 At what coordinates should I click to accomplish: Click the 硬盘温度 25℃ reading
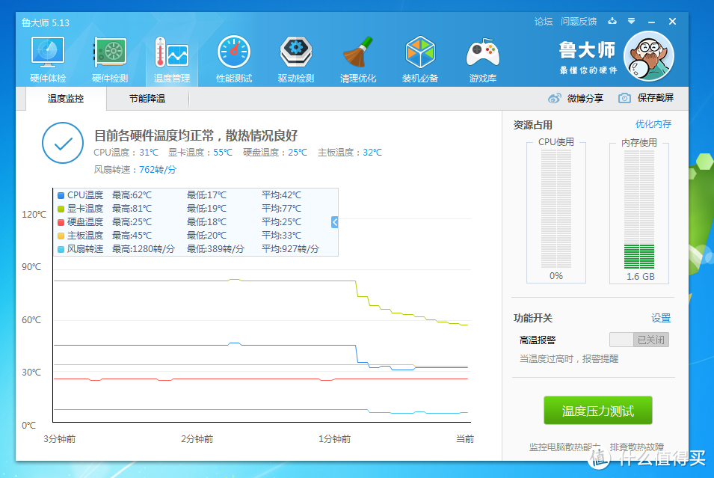(x=275, y=152)
